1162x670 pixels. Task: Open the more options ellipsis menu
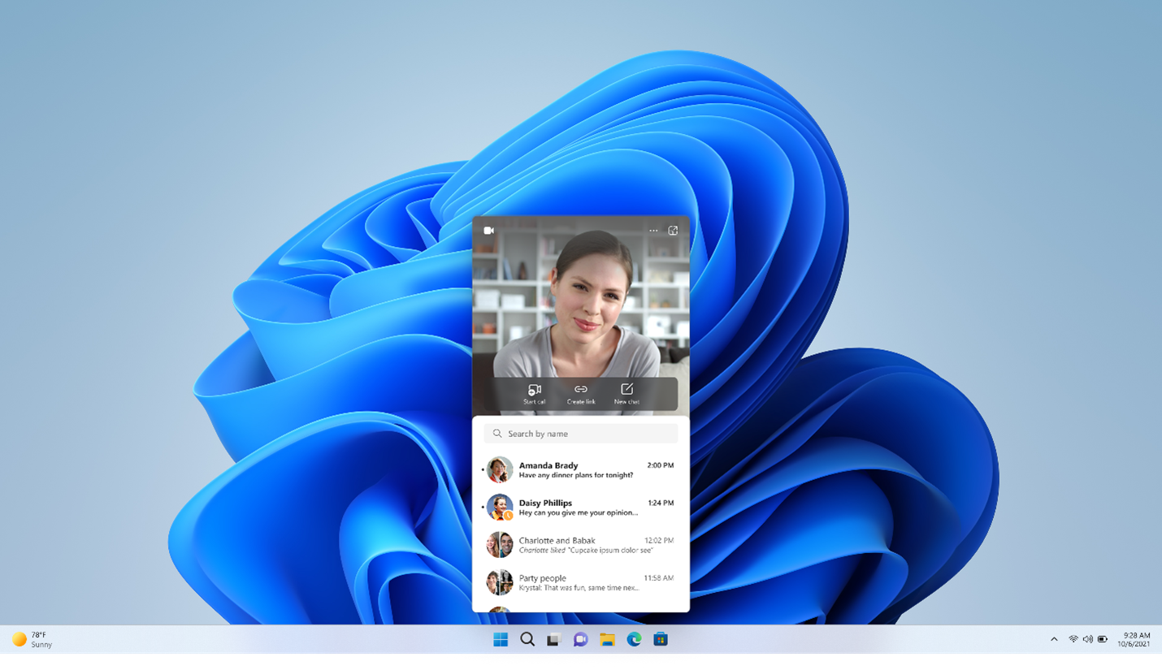(x=653, y=230)
